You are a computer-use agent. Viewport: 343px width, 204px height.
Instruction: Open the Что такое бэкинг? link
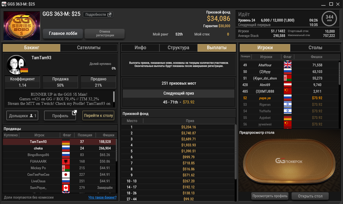point(102,198)
